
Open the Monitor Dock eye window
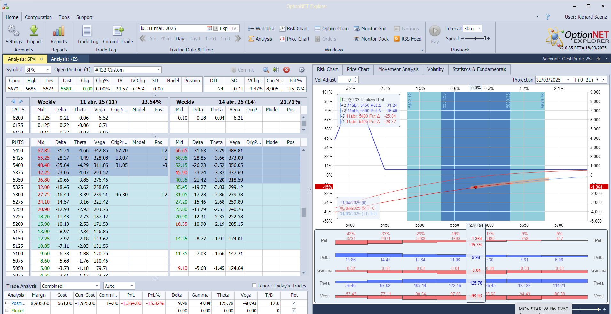(371, 39)
